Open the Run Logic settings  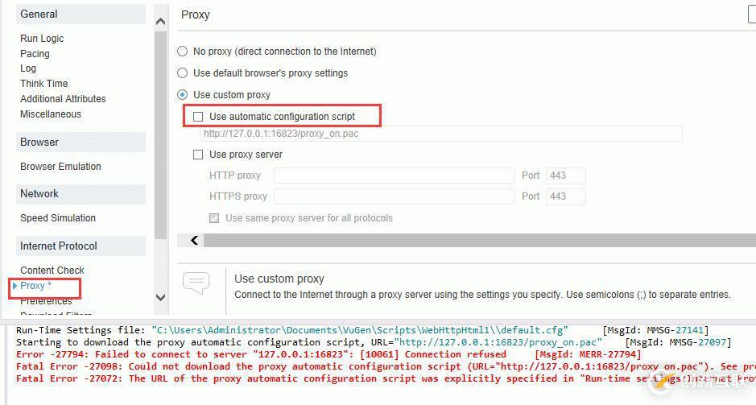point(42,39)
